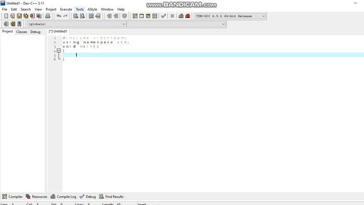Open the (globals) scope dropdown
364x205 pixels.
pos(77,24)
